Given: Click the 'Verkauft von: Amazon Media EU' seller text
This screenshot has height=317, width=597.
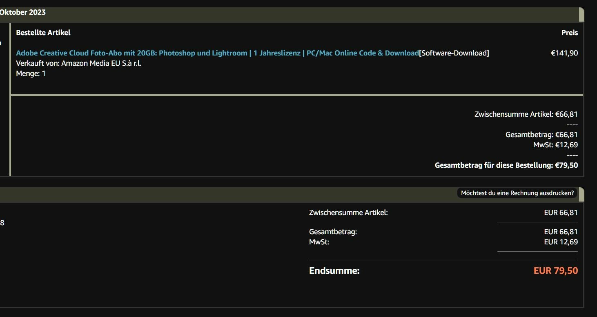Looking at the screenshot, I should 78,63.
